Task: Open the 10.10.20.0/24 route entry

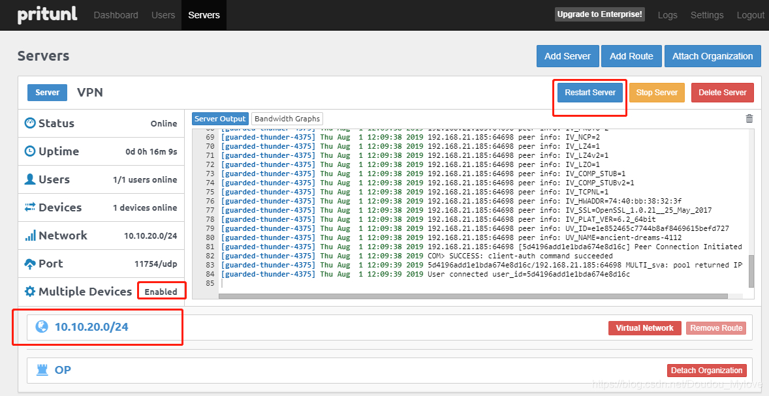Action: tap(91, 327)
